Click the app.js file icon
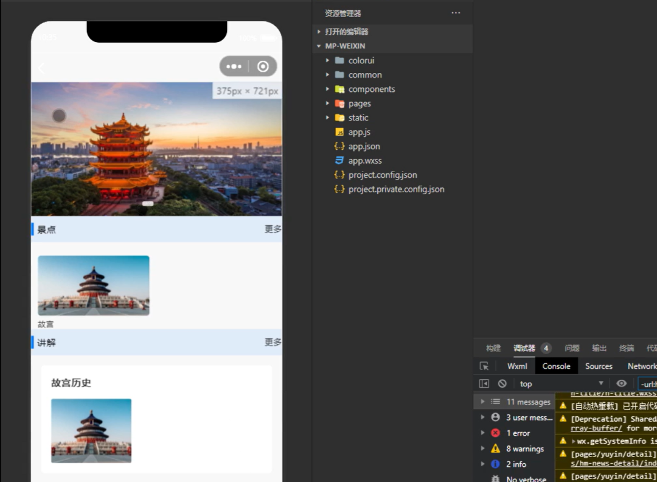The width and height of the screenshot is (657, 482). (340, 132)
